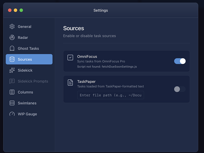
Task: Click the Ghost Tasks ghost icon
Action: 12,48
